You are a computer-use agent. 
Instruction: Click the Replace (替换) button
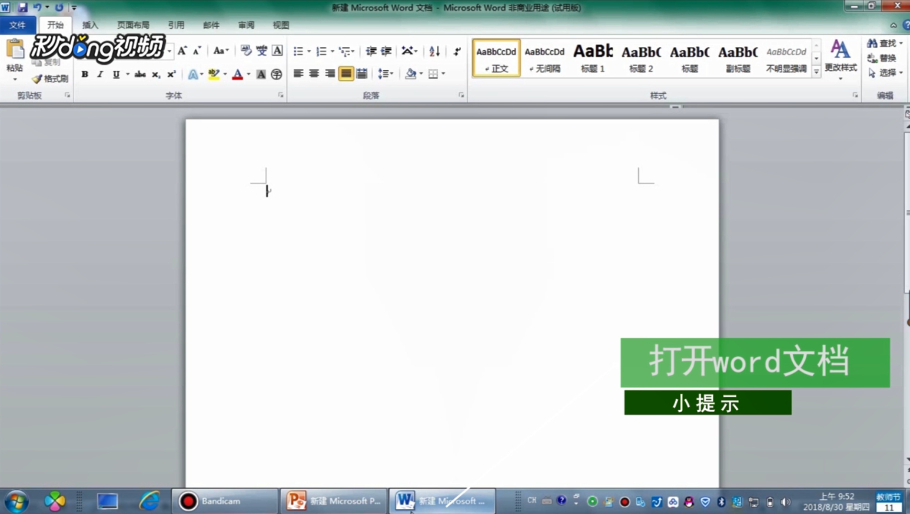point(881,58)
